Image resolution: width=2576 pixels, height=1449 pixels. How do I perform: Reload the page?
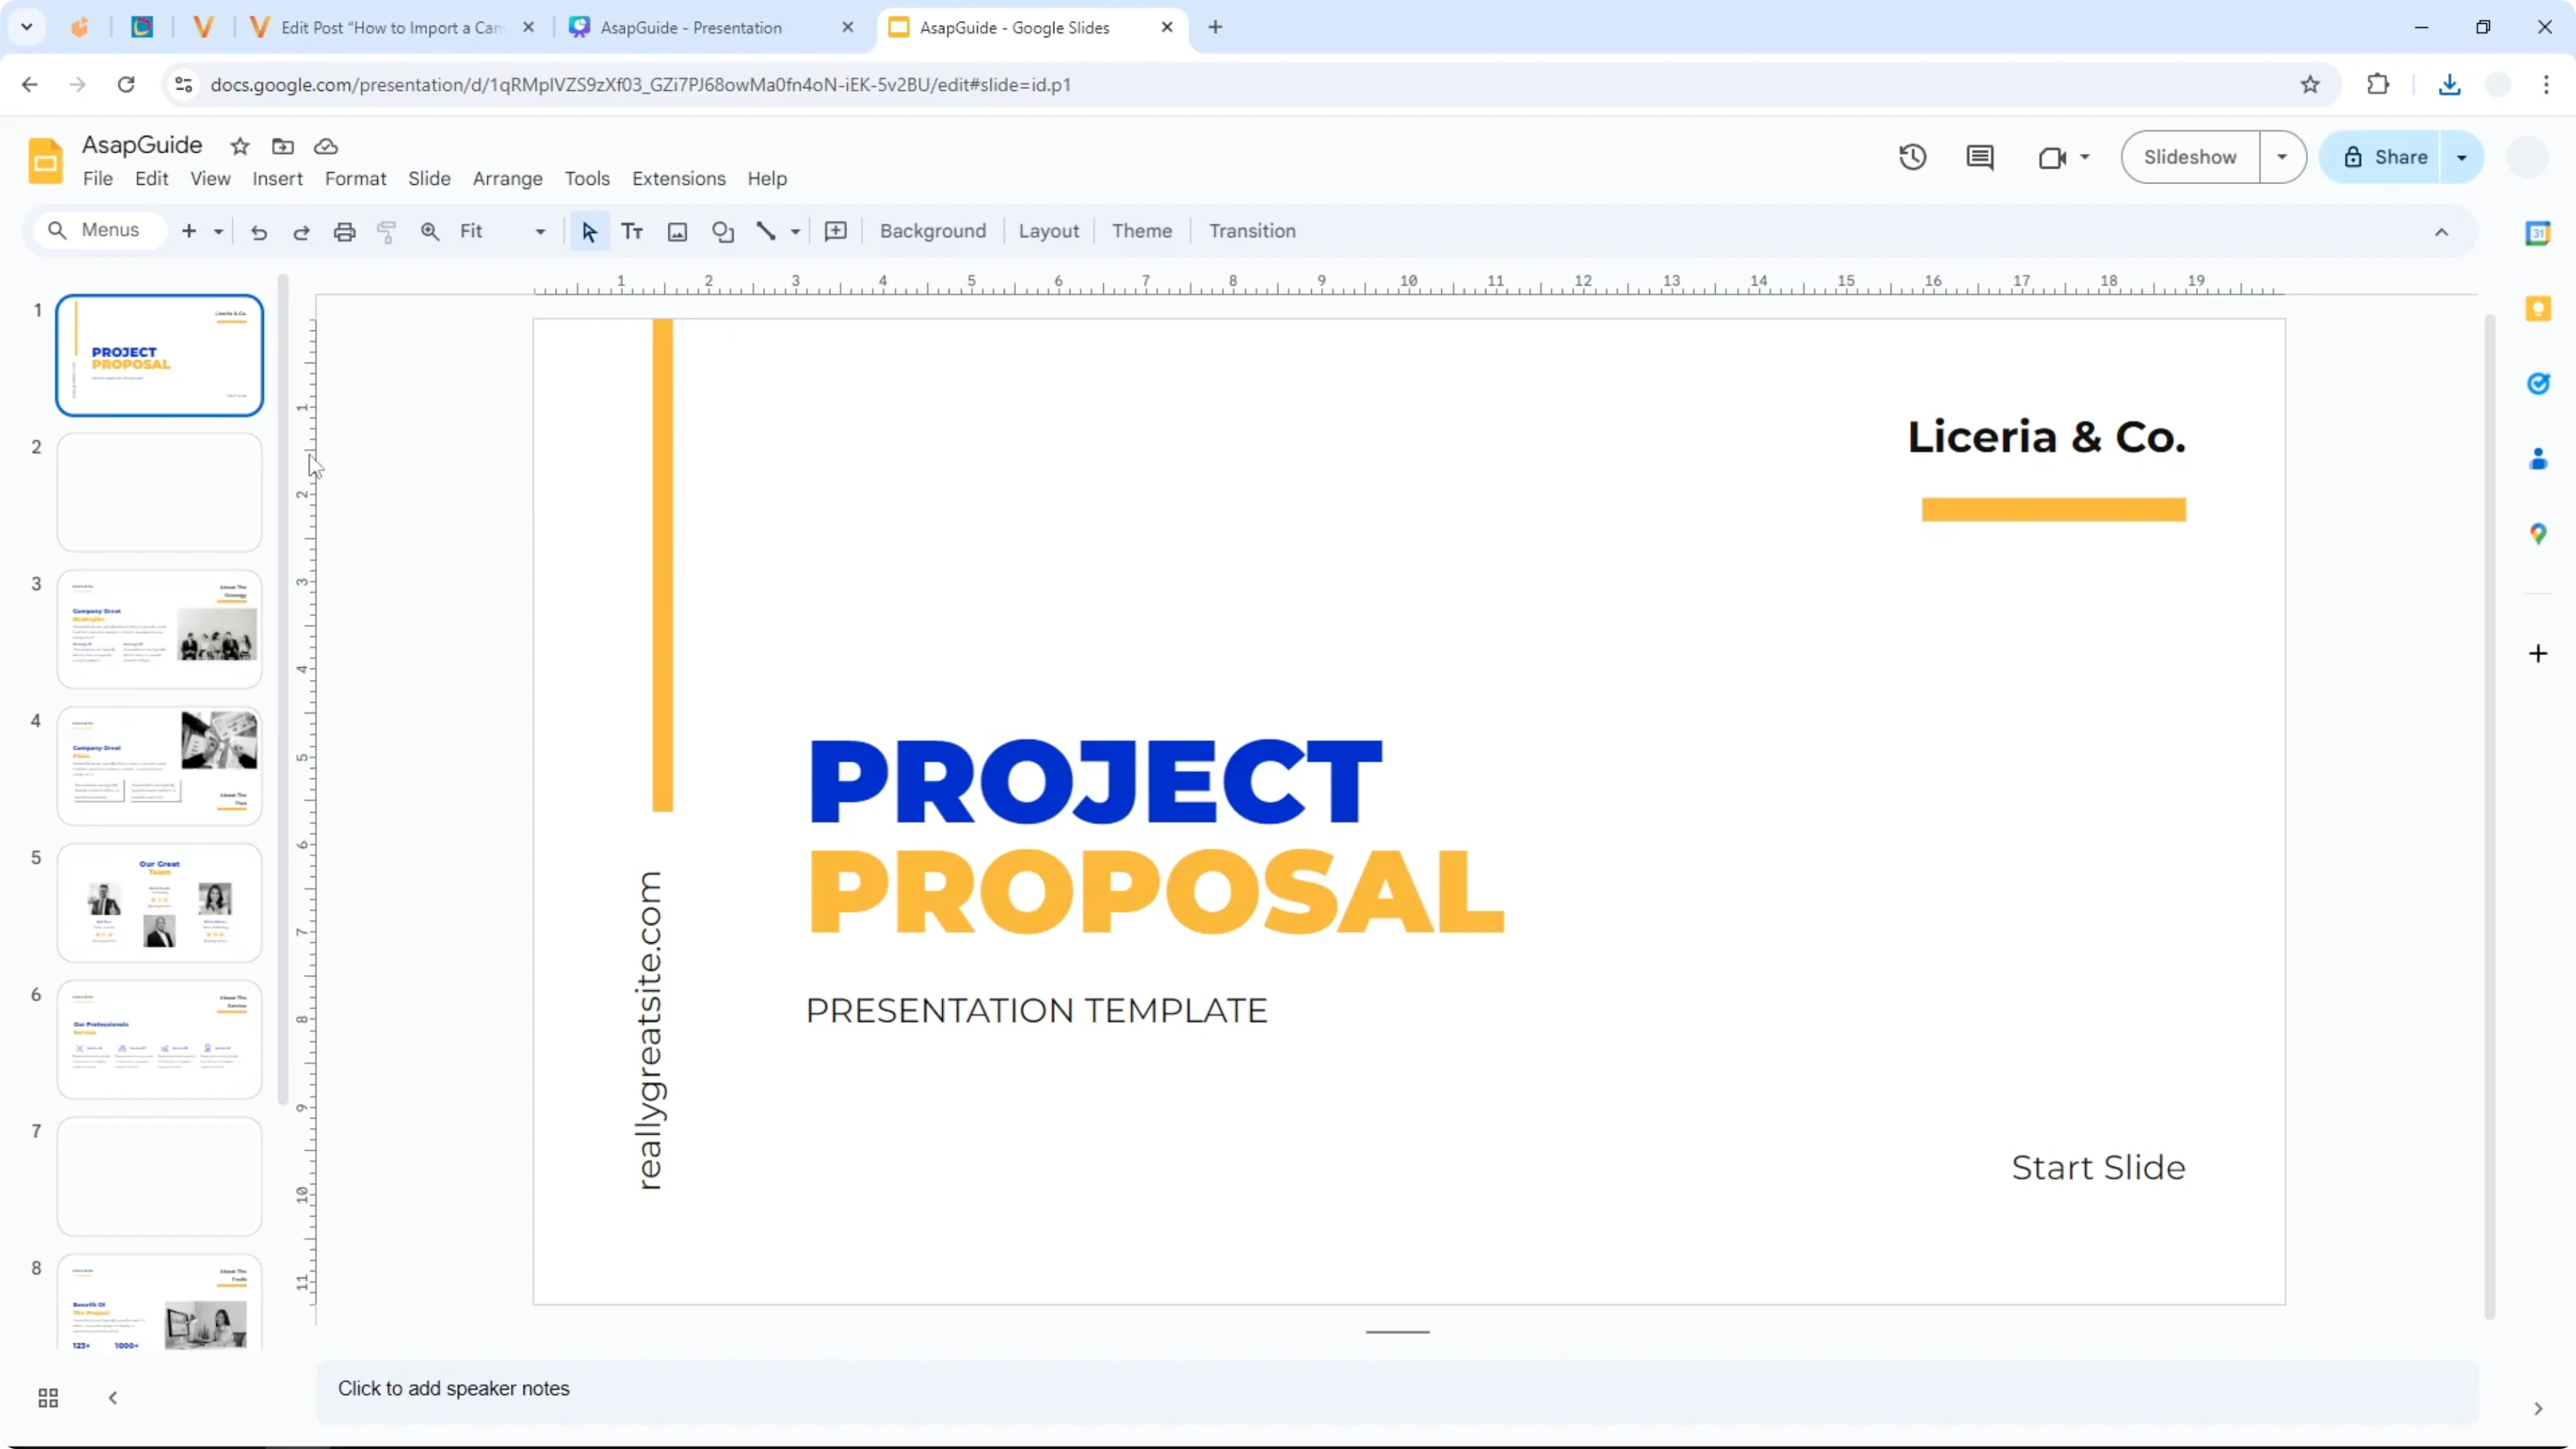tap(126, 85)
